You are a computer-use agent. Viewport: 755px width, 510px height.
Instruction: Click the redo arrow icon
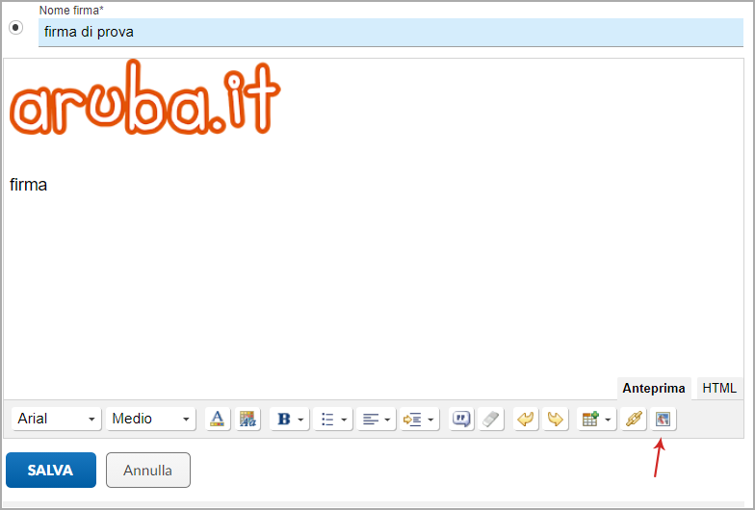point(555,419)
